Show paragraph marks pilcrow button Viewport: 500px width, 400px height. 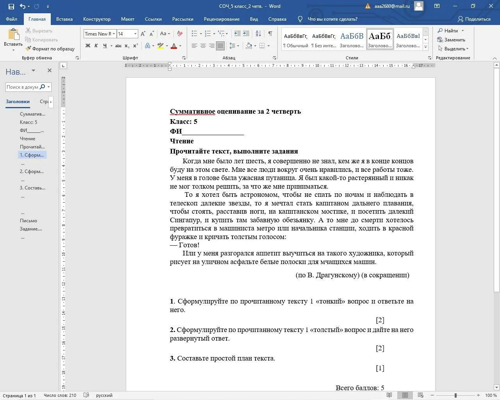270,34
